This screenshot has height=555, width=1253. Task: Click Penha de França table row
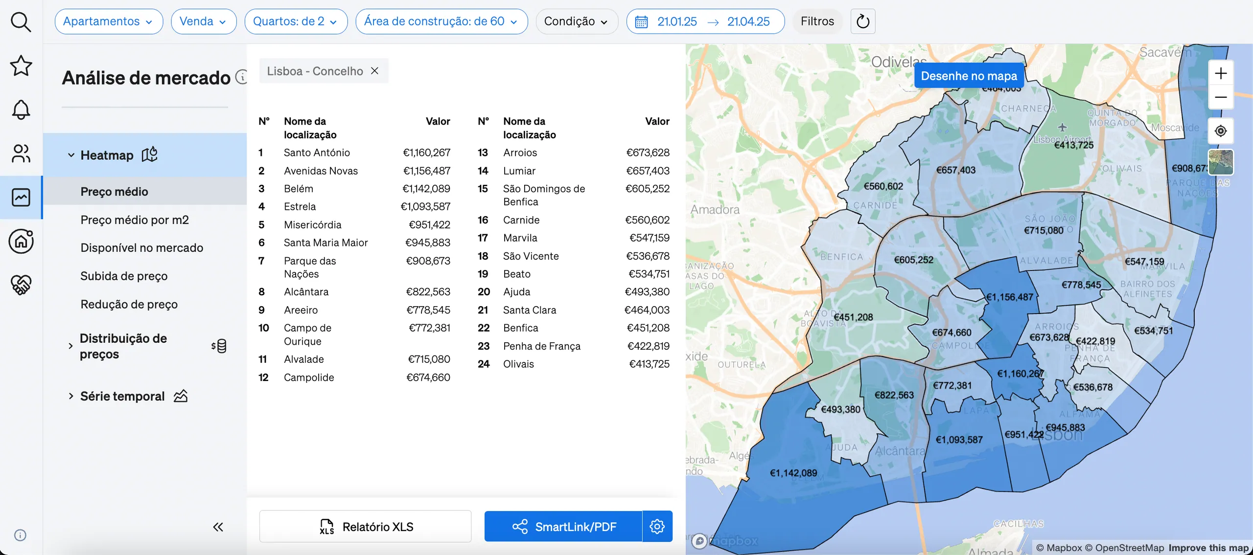pos(574,346)
